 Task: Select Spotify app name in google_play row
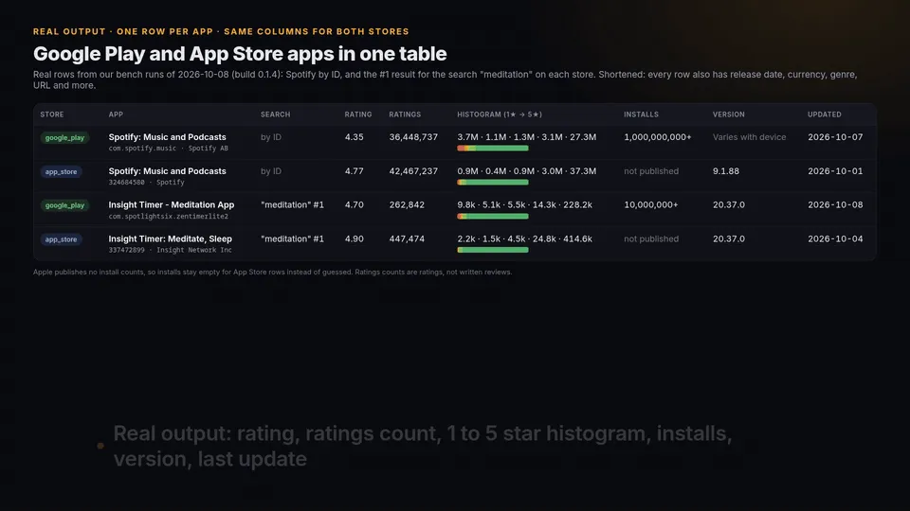[x=167, y=137]
